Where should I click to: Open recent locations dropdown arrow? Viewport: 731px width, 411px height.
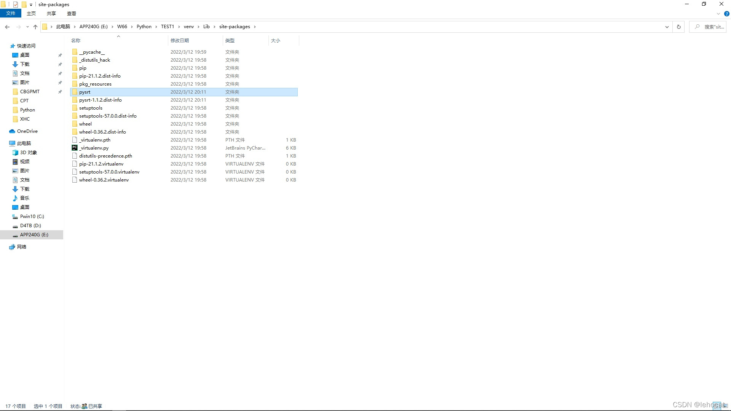coord(27,27)
